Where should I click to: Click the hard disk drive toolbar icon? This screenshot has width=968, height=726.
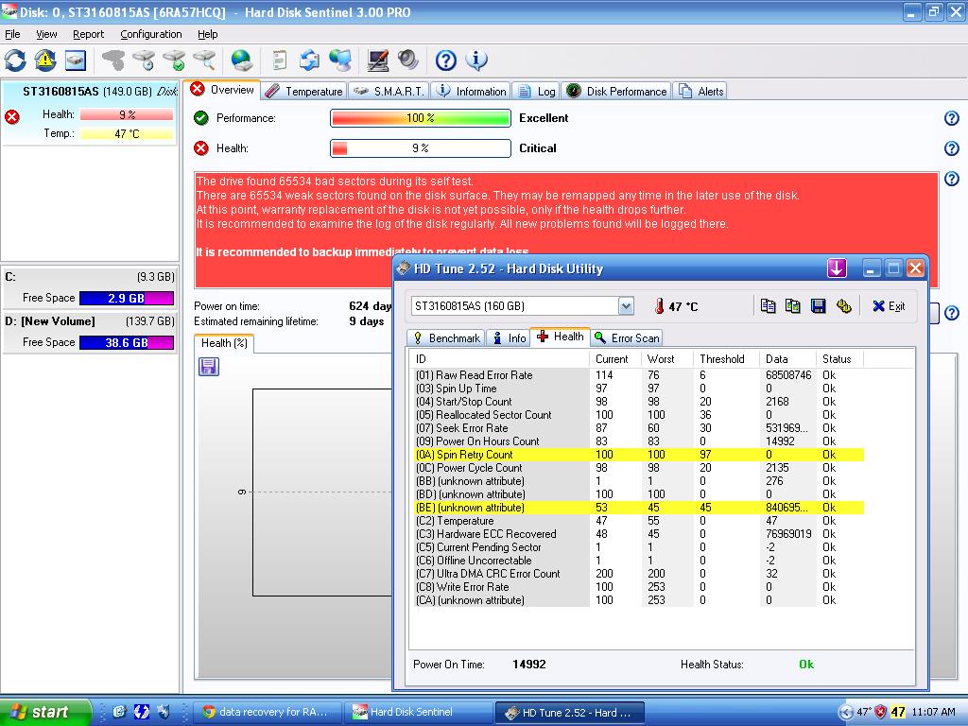(x=76, y=60)
